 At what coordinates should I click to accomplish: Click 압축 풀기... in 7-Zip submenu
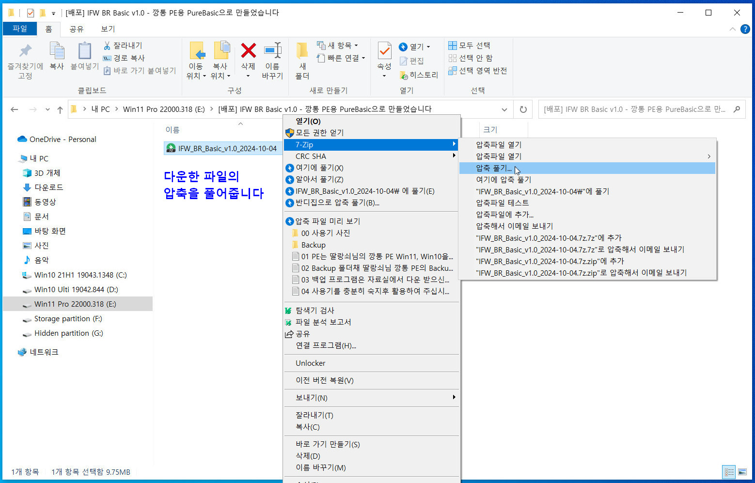tap(587, 168)
